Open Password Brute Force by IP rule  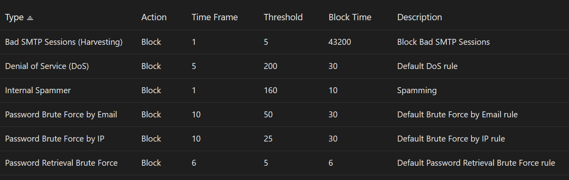(x=55, y=139)
